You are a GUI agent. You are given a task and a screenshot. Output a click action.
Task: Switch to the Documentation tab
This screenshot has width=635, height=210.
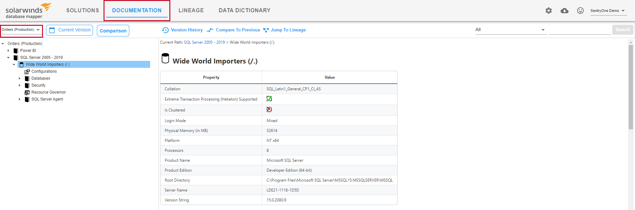[x=137, y=11]
